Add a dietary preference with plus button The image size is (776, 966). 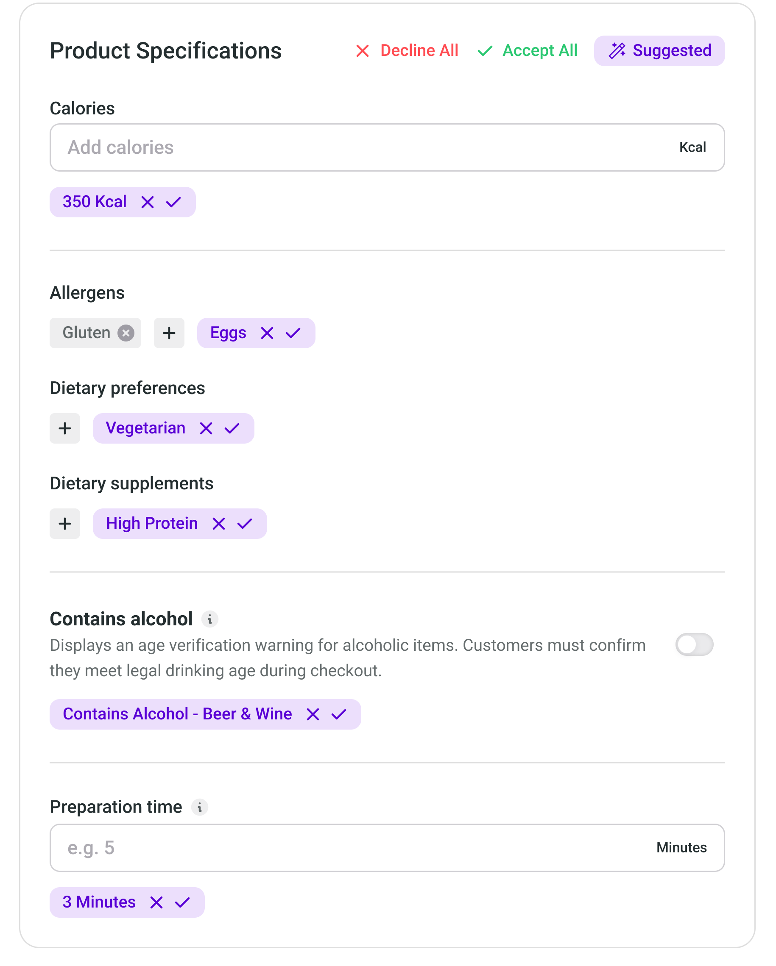point(65,428)
